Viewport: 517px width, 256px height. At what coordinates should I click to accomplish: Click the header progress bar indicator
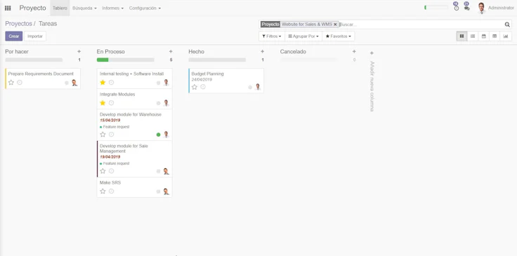[436, 7]
